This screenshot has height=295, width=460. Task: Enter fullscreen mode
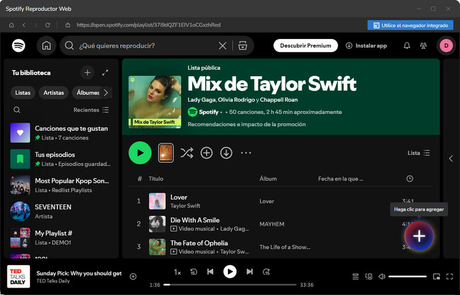pos(450,277)
